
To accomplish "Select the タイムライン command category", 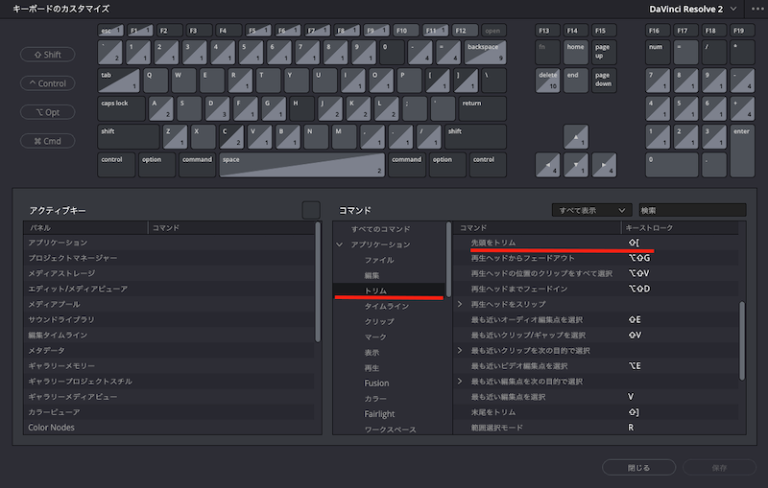I will click(389, 306).
